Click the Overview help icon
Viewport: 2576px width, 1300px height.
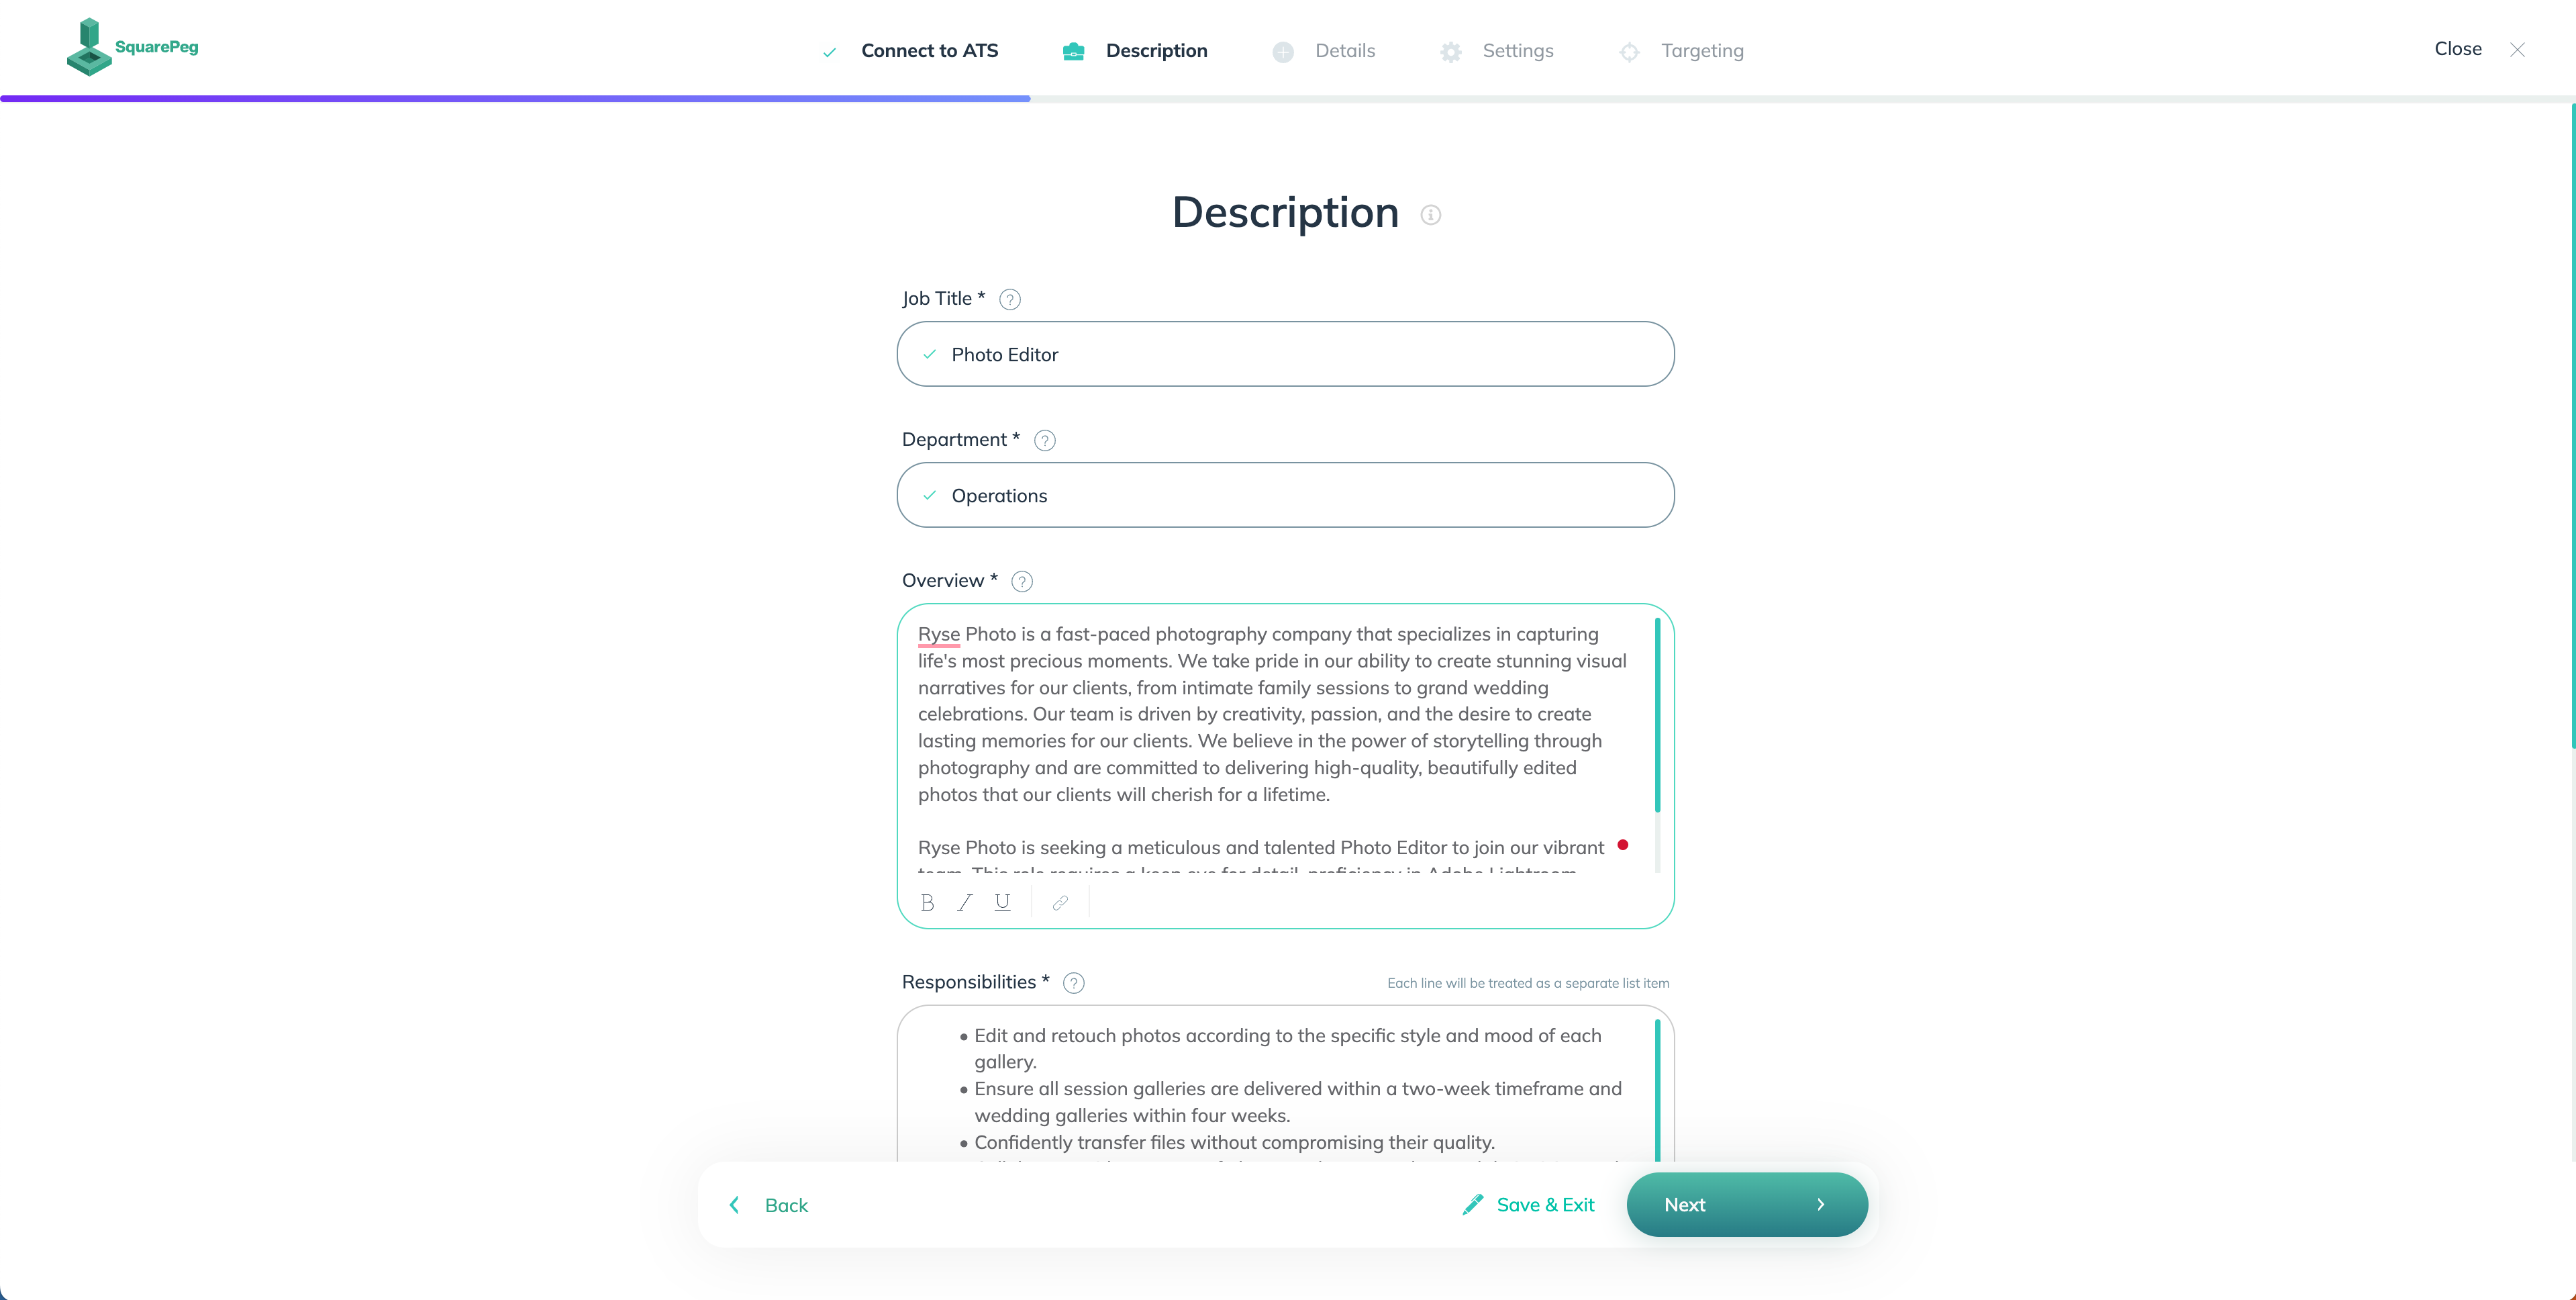[1024, 580]
